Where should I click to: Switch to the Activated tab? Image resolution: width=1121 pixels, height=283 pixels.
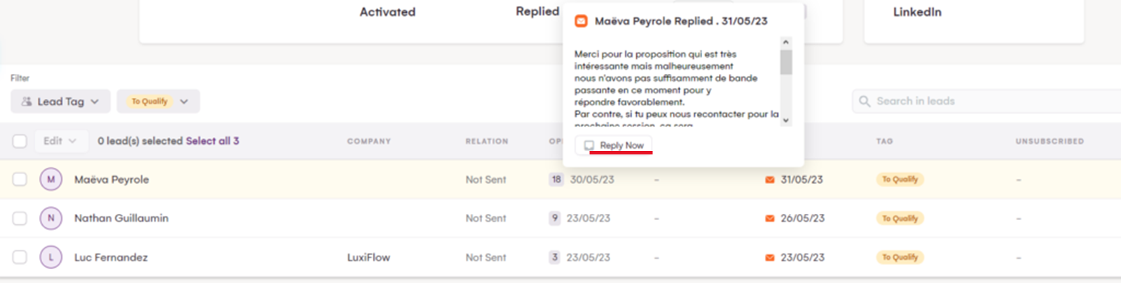(x=387, y=12)
